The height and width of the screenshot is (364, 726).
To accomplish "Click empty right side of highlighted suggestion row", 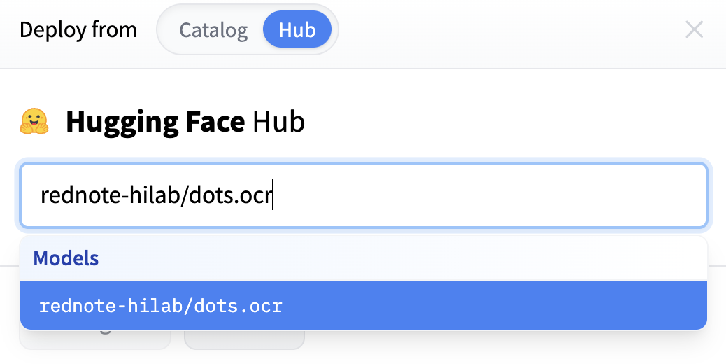I will [525, 306].
